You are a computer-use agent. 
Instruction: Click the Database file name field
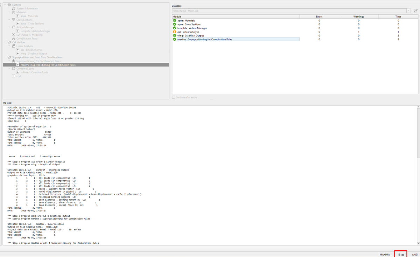(289, 11)
